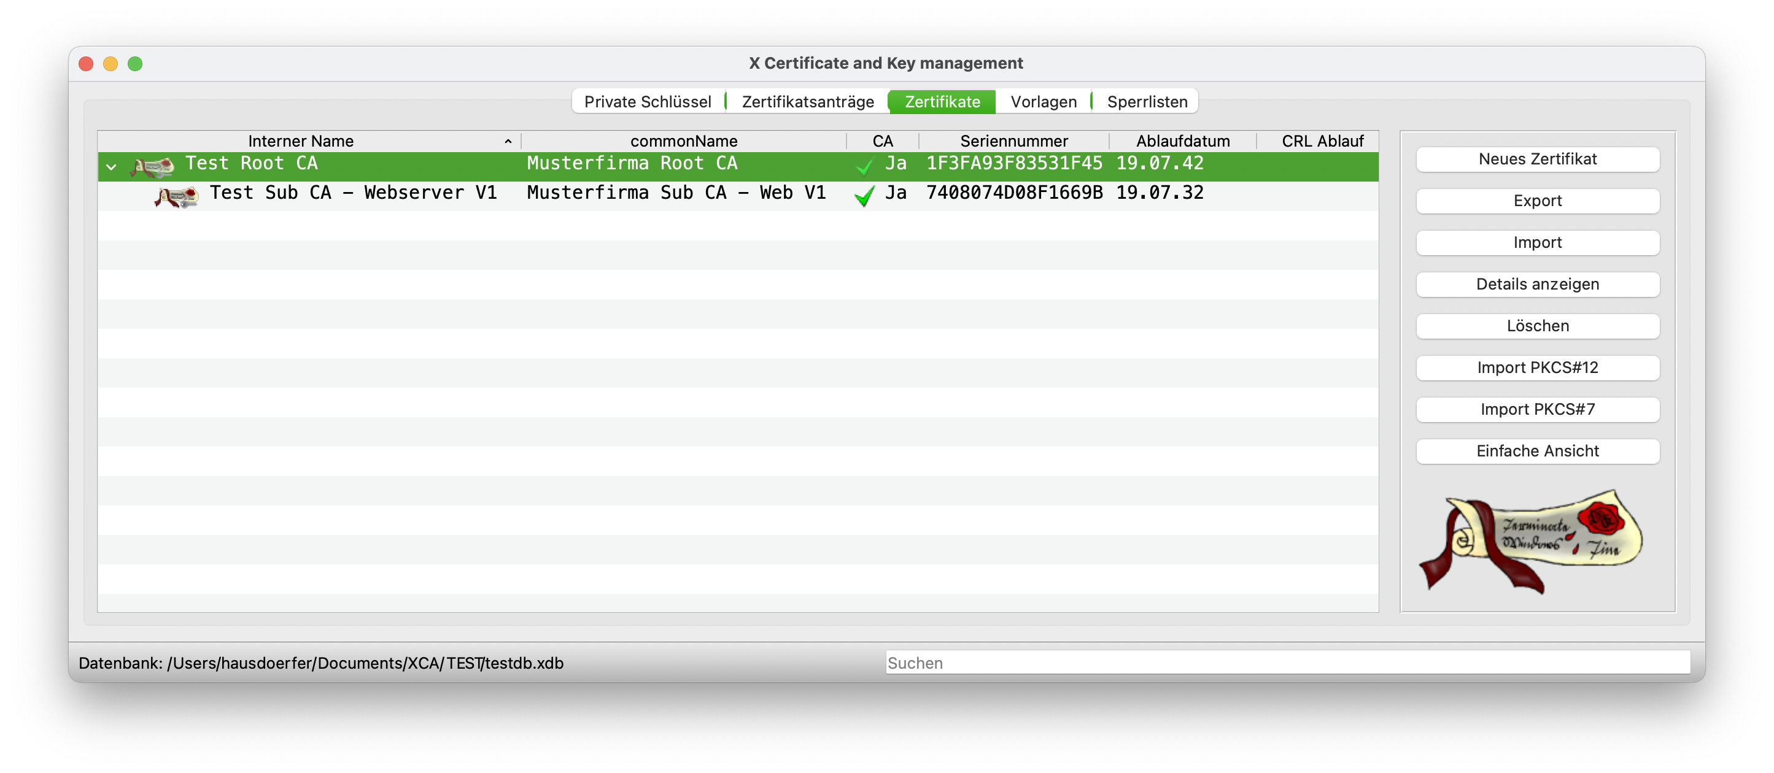Screen dimensions: 1774x773
Task: Collapse the Test Root CA tree node
Action: (112, 167)
